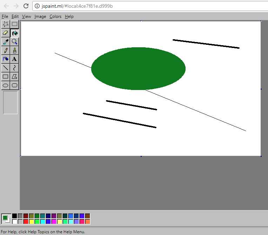This screenshot has height=235, width=268.
Task: Choose the Pencil tool
Action: [x=6, y=50]
